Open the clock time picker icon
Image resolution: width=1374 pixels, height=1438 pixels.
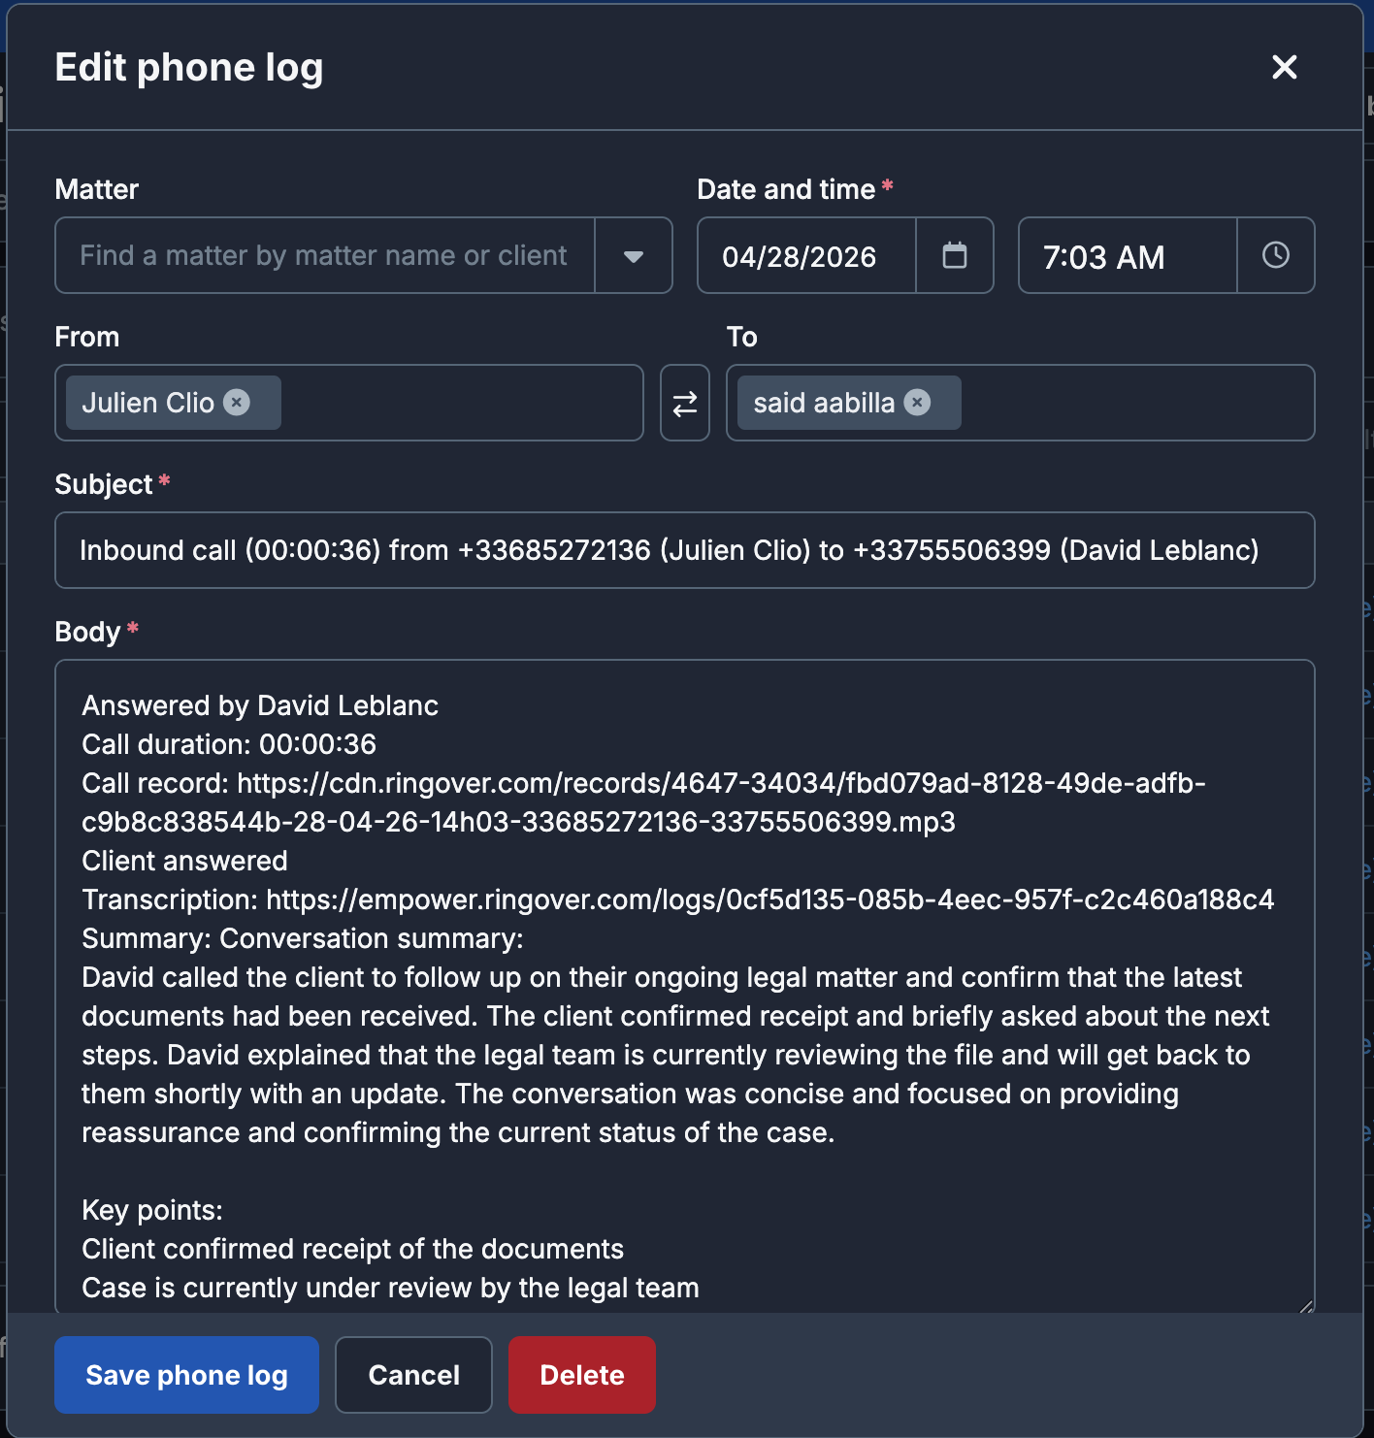tap(1275, 255)
